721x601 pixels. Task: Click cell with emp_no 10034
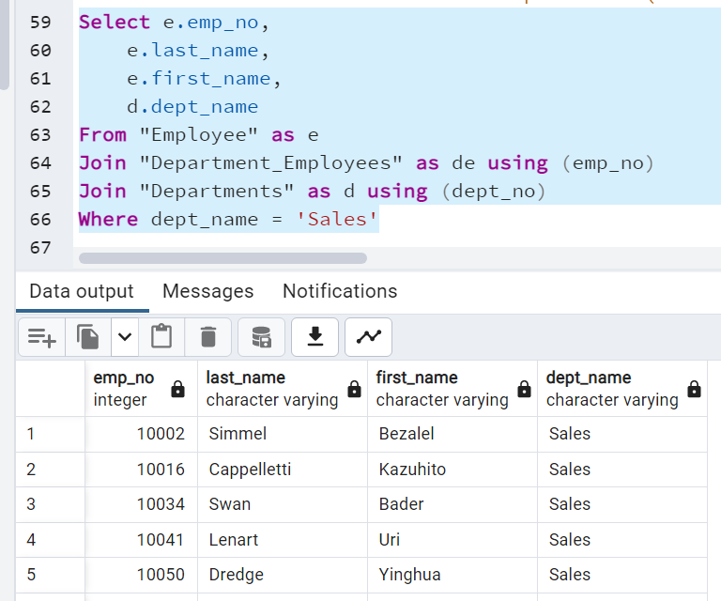pyautogui.click(x=141, y=504)
